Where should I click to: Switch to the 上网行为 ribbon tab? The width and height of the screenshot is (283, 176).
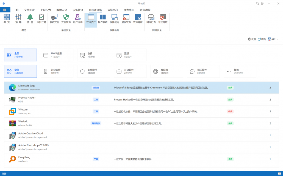coord(46,10)
